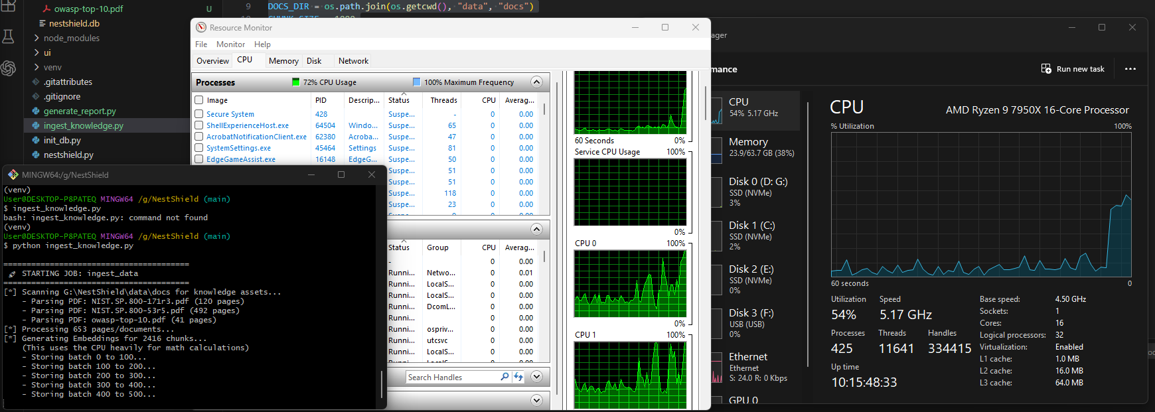The height and width of the screenshot is (412, 1155).
Task: Expand the node_modules folder
Action: click(x=37, y=38)
